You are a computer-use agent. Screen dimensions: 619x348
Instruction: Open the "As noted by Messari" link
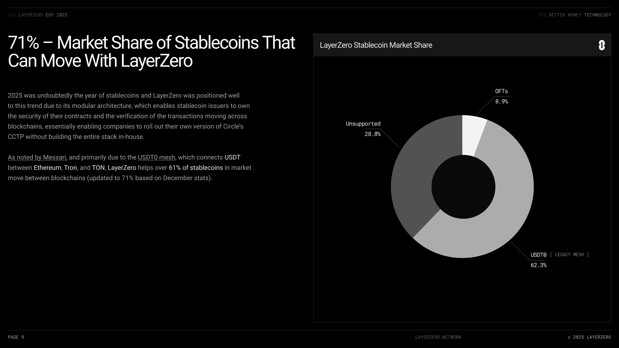[x=37, y=157]
